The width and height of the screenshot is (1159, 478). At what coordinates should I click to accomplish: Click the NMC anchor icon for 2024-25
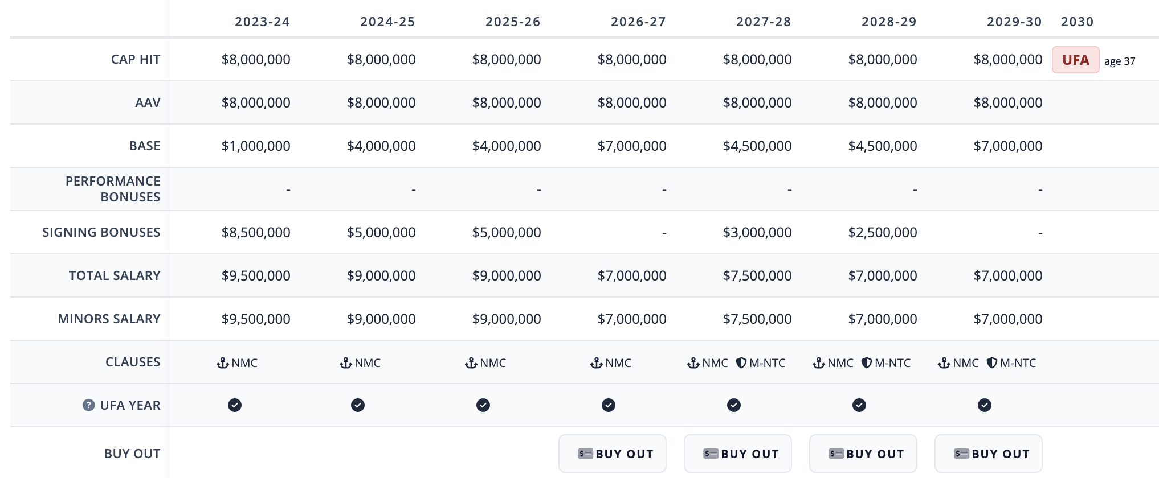coord(346,363)
